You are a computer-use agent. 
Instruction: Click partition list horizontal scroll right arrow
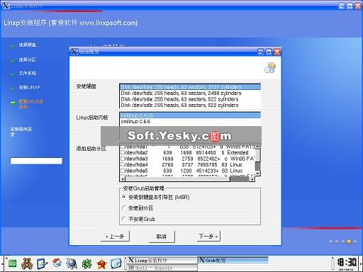pos(252,179)
